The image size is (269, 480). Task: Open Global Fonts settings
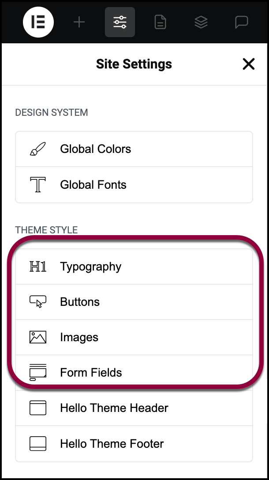click(x=134, y=185)
